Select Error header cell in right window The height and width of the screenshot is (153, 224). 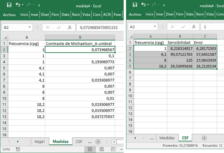pyautogui.click(x=205, y=42)
